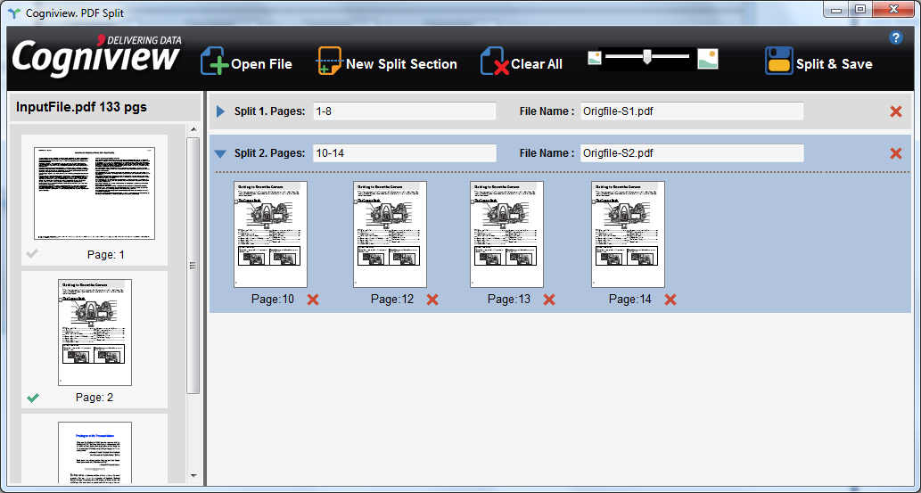921x493 pixels.
Task: Click the small thumbnail size icon
Action: click(595, 58)
